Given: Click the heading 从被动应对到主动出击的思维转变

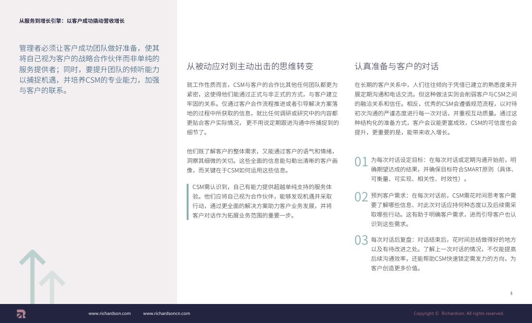Looking at the screenshot, I should [x=250, y=66].
